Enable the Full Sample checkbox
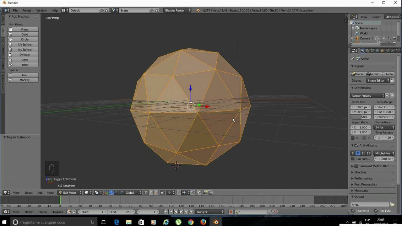The width and height of the screenshot is (402, 226). pyautogui.click(x=353, y=159)
